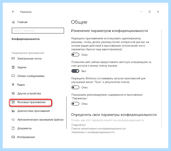The width and height of the screenshot is (171, 151).
Task: Maximize the Параметры window
Action: [x=149, y=12]
